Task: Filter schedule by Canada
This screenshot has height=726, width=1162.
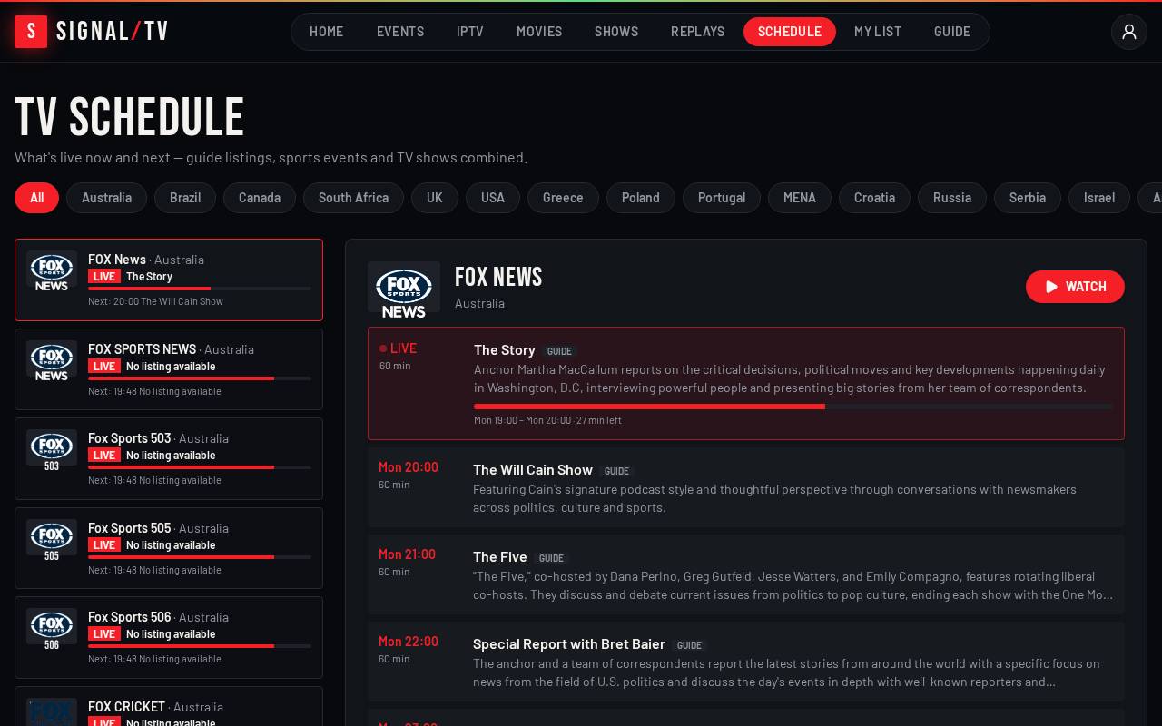Action: click(x=260, y=198)
